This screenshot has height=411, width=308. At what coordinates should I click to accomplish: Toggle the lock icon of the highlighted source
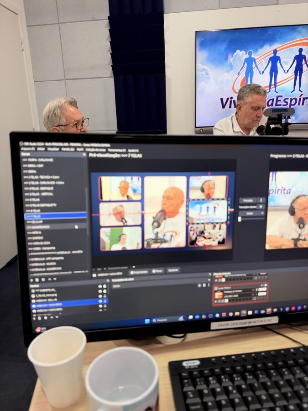(x=105, y=302)
